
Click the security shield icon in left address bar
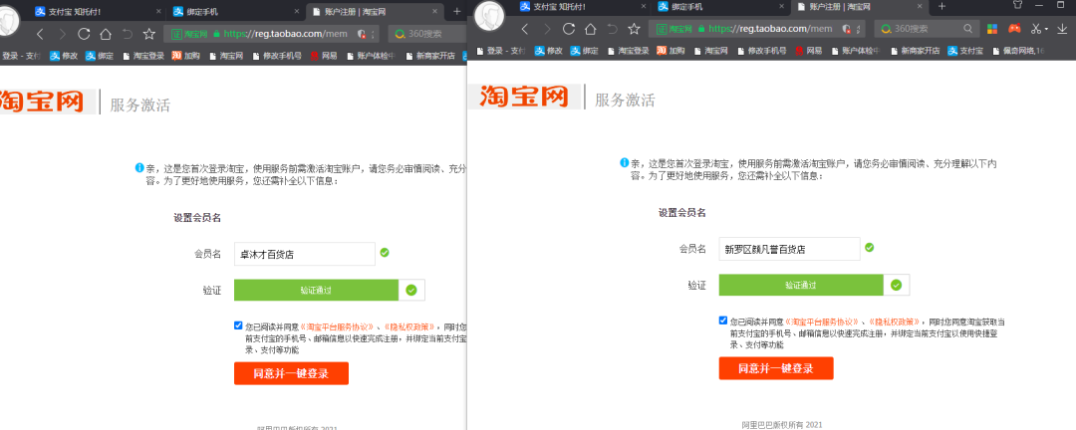click(x=363, y=34)
